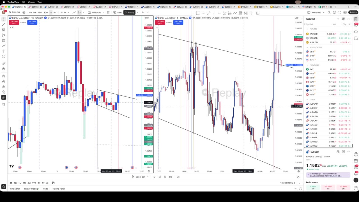The width and height of the screenshot is (359, 202).
Task: Select the 1m timeframe
Action: (30, 12)
